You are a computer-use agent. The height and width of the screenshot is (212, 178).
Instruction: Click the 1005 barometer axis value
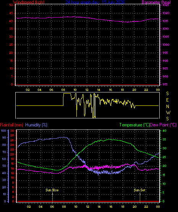[166, 37]
